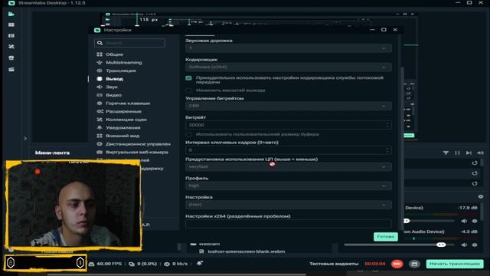Click Тестовые виджеты in the status bar
Screen dimensions: 490x276
pos(334,264)
